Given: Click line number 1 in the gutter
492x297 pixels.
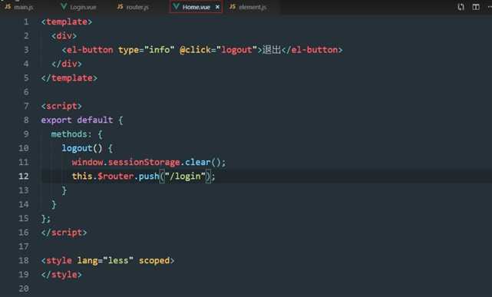Looking at the screenshot, I should pos(26,22).
